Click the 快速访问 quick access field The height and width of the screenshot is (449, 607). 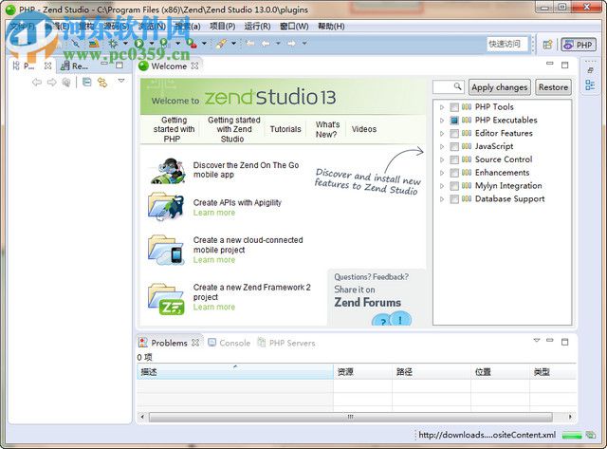click(x=507, y=44)
